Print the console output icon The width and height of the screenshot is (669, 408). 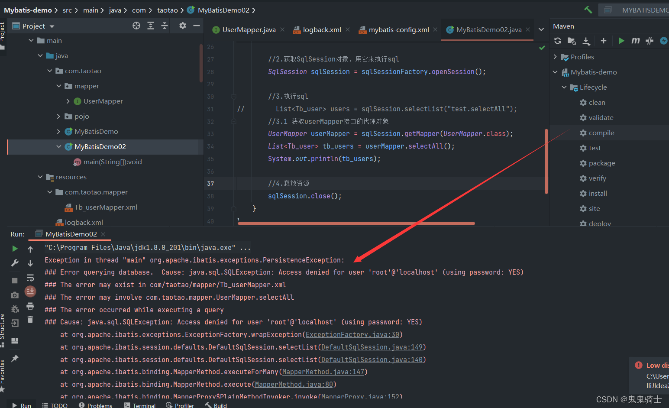click(30, 306)
